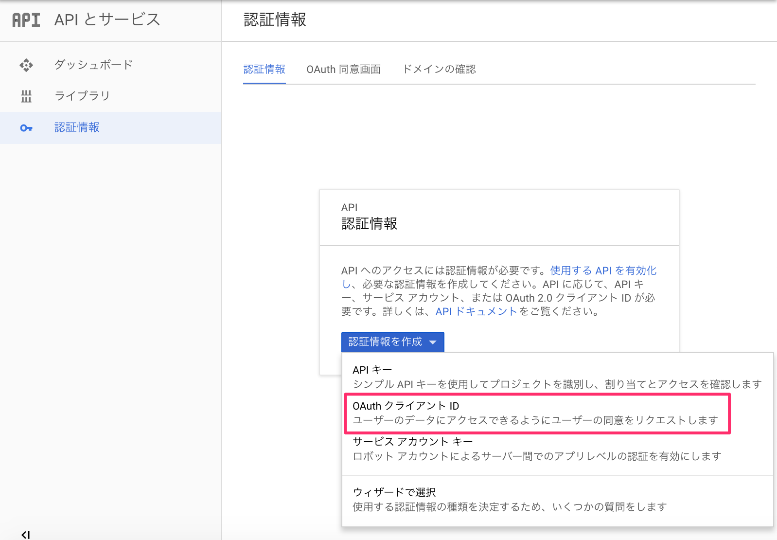Open ダッシュボード in the left navigation
The height and width of the screenshot is (540, 777).
click(x=93, y=65)
